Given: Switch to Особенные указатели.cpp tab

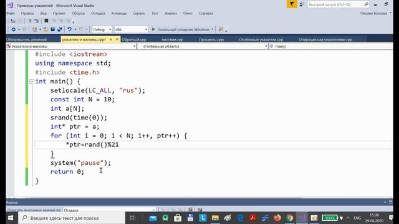Looking at the screenshot, I should click(261, 40).
